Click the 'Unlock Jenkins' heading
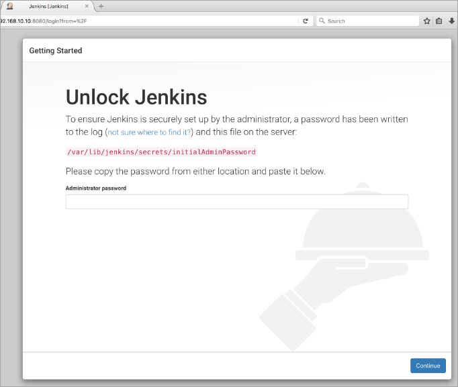Screen dimensions: 458x387 tap(136, 97)
